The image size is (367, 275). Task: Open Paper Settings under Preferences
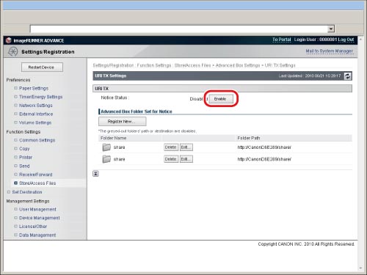pos(34,88)
